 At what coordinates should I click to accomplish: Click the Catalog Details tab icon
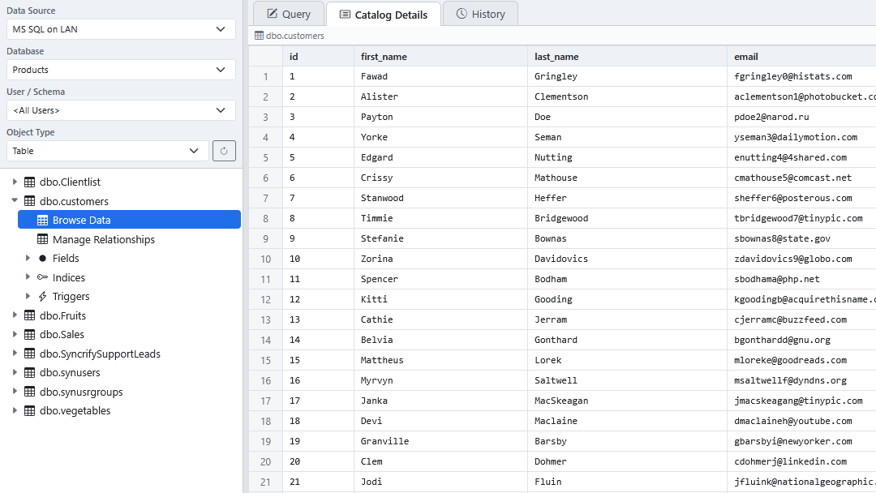point(345,15)
